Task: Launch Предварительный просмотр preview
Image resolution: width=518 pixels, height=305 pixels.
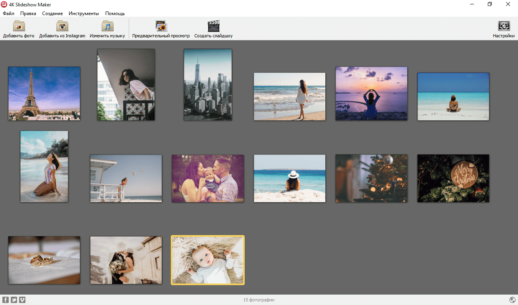Action: pos(161,26)
